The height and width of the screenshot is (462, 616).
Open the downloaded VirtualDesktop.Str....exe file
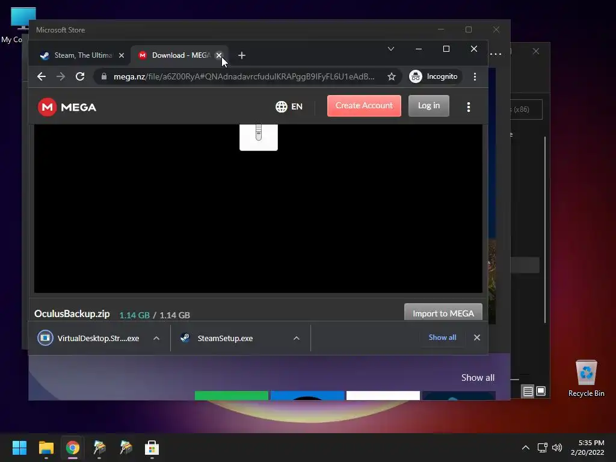pyautogui.click(x=90, y=338)
